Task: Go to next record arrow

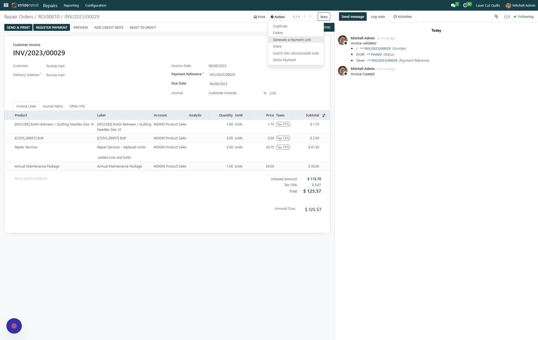Action: [310, 16]
